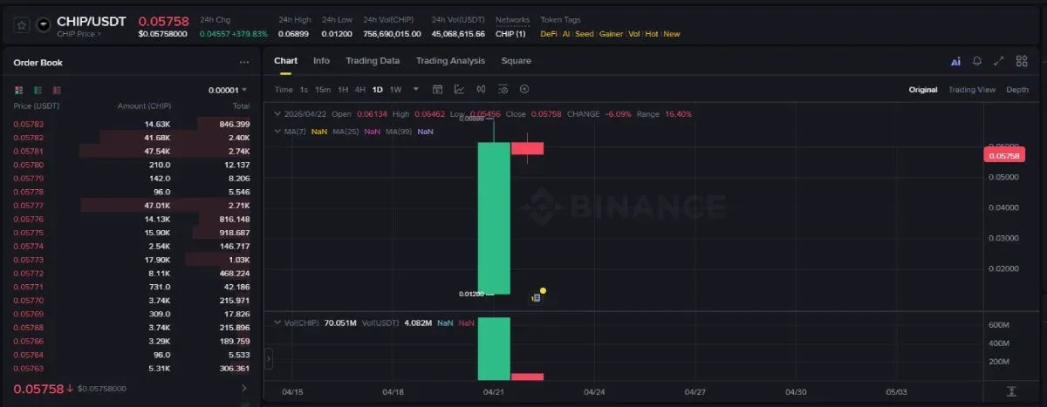Select the Chart tab
Viewport: 1047px width, 407px height.
tap(285, 61)
